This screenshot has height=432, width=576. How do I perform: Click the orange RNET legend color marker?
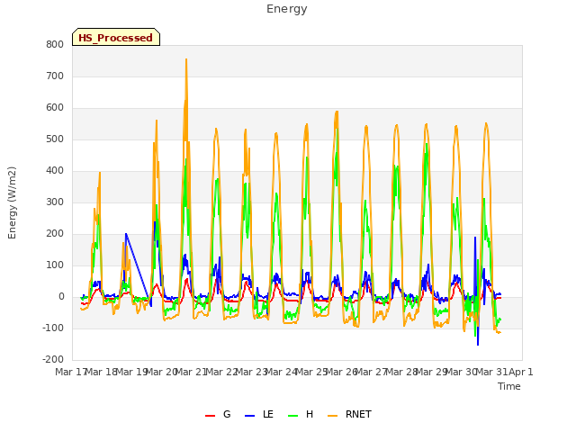tap(332, 416)
